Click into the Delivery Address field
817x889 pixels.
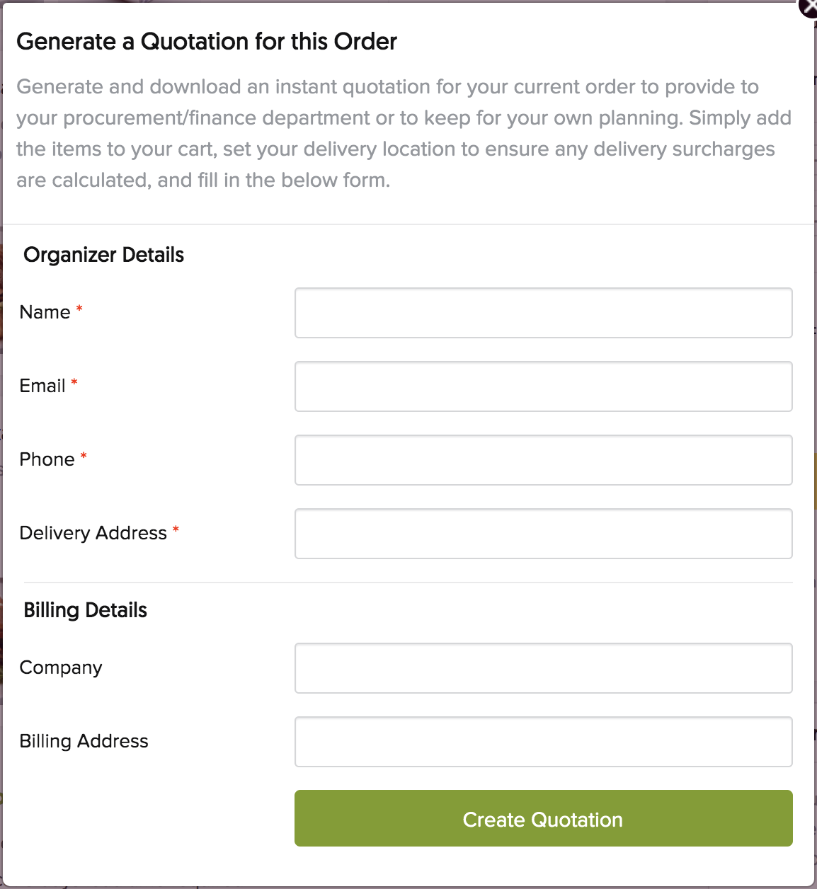(543, 534)
